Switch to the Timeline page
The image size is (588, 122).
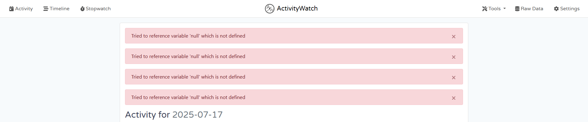(60, 9)
